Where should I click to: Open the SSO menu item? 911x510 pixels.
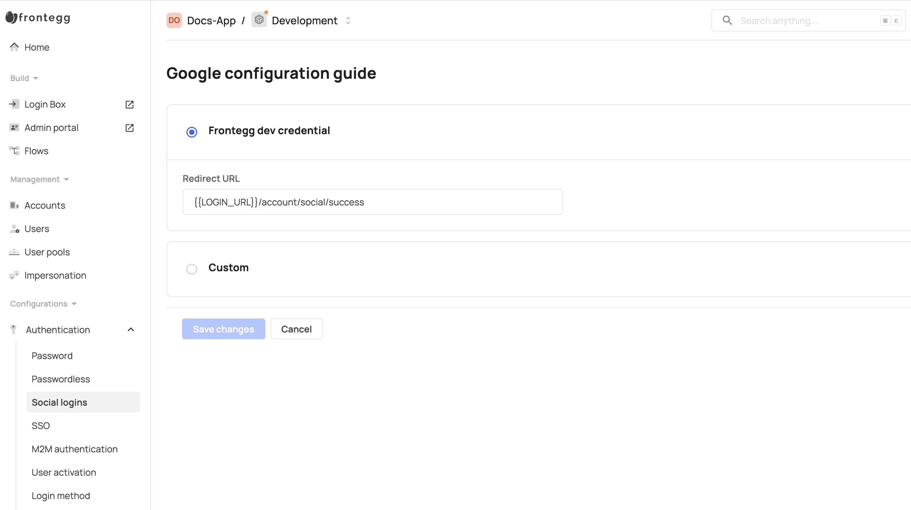coord(41,425)
